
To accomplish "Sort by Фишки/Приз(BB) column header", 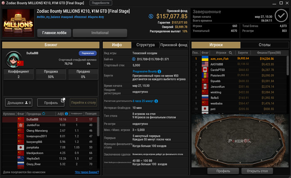I will pyautogui.click(x=269, y=53).
